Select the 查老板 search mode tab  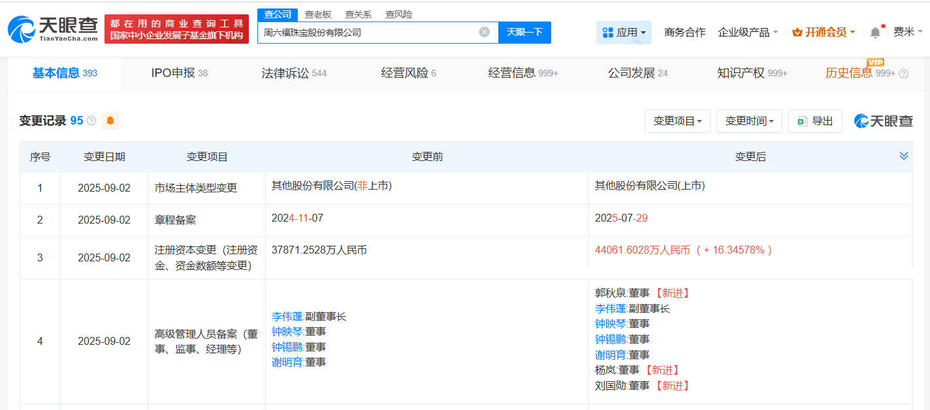click(x=318, y=14)
